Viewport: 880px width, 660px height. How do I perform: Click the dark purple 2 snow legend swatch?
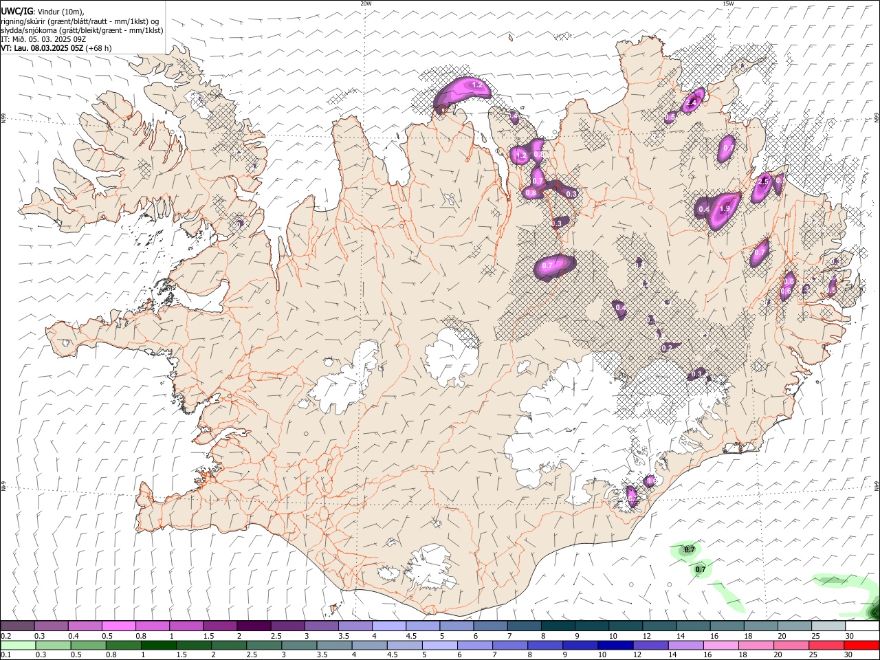click(254, 626)
